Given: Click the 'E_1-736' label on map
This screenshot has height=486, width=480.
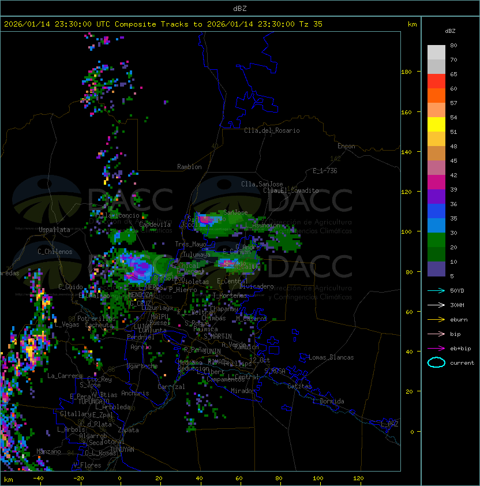Looking at the screenshot, I should coord(325,171).
